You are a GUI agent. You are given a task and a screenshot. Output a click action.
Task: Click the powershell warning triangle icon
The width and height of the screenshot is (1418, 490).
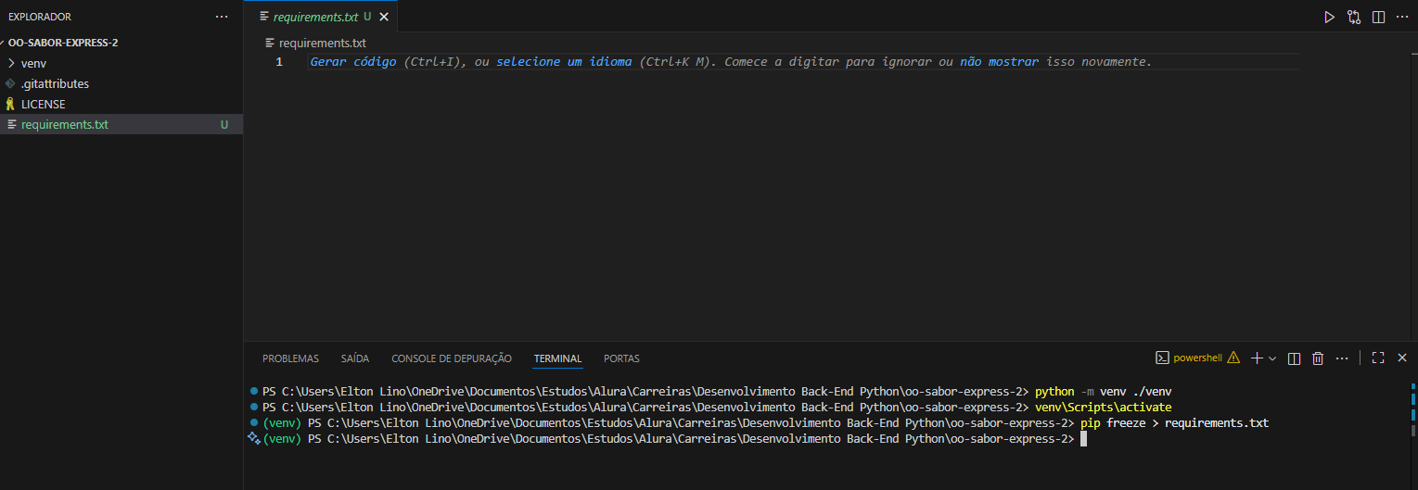tap(1233, 358)
